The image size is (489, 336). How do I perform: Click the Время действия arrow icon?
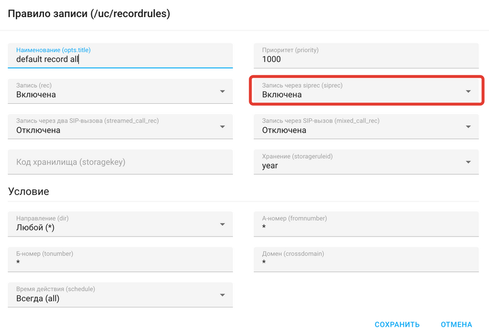(222, 296)
